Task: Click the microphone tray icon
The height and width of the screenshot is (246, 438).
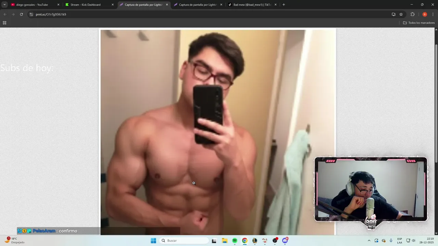Action: pos(391,241)
